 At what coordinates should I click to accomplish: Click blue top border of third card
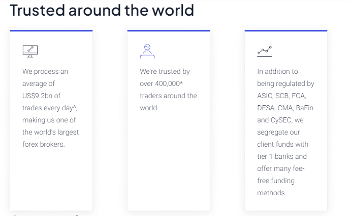pos(286,31)
